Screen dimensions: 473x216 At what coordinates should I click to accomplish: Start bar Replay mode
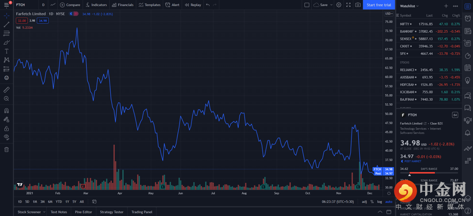(x=193, y=5)
